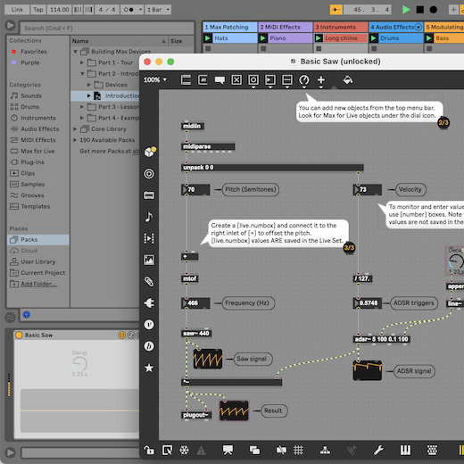464x464 pixels.
Task: Toggle the Link button
Action: pos(17,10)
